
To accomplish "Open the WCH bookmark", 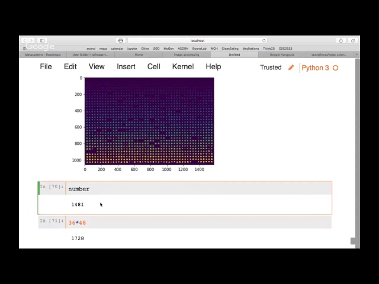I will (x=214, y=49).
